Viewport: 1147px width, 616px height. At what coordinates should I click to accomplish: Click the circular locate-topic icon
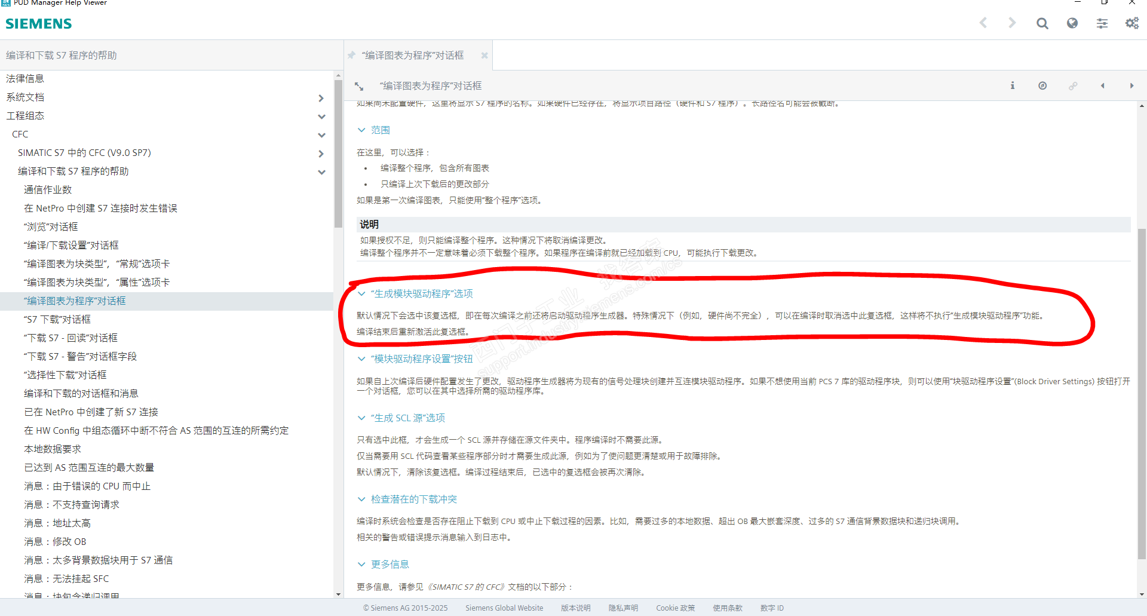coord(1042,85)
